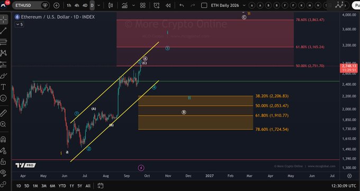The height and width of the screenshot is (191, 360).
Task: Click the ETH Daily 2026 layout name
Action: click(x=225, y=5)
